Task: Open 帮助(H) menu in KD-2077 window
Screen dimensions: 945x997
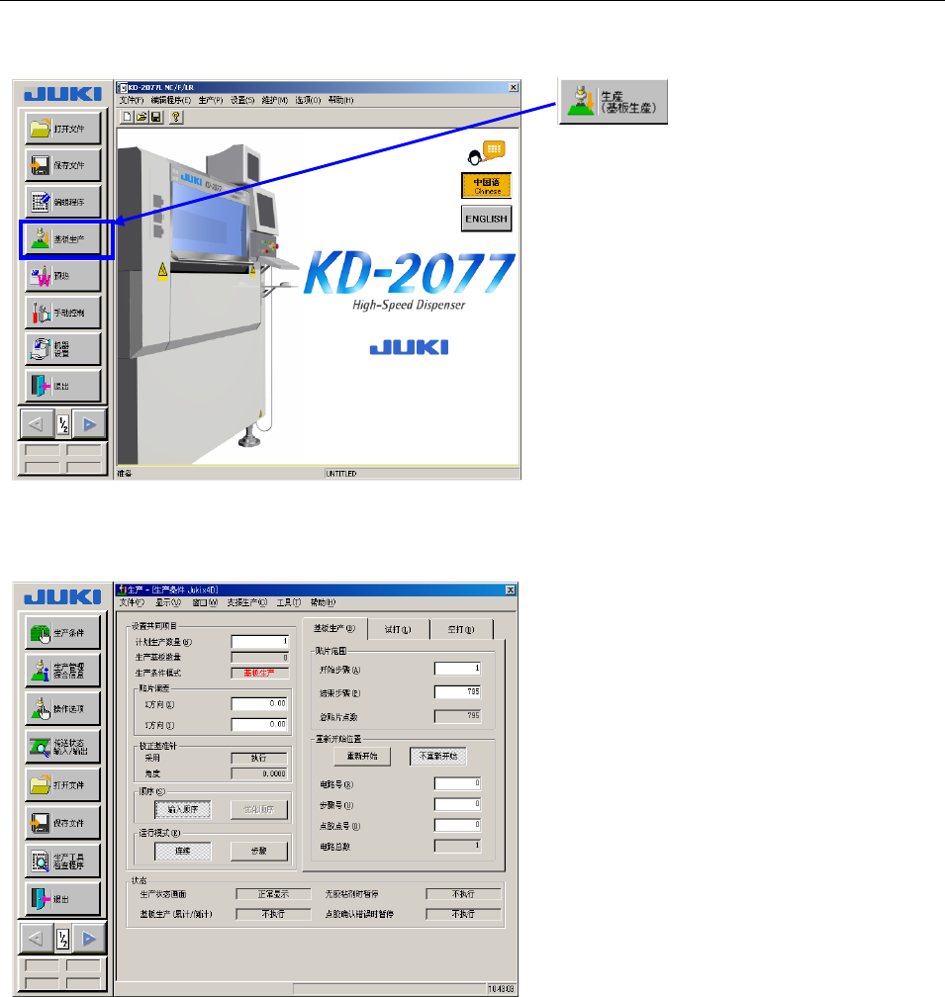Action: click(x=340, y=100)
